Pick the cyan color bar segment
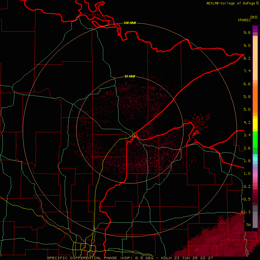The image size is (260, 260). pyautogui.click(x=255, y=159)
